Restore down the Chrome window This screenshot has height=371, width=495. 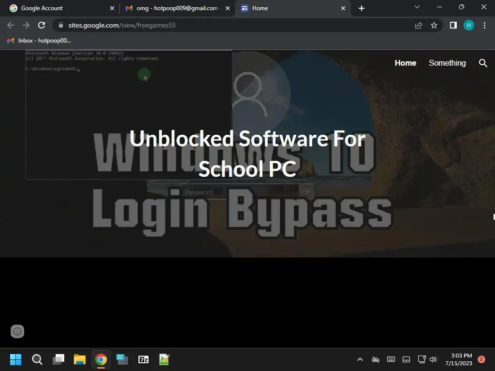[462, 7]
